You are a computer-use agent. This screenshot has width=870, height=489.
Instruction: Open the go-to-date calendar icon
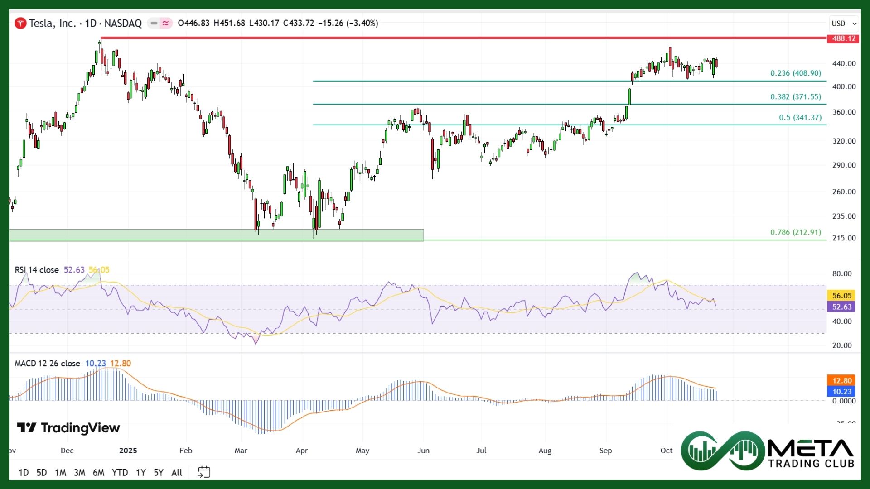(204, 472)
